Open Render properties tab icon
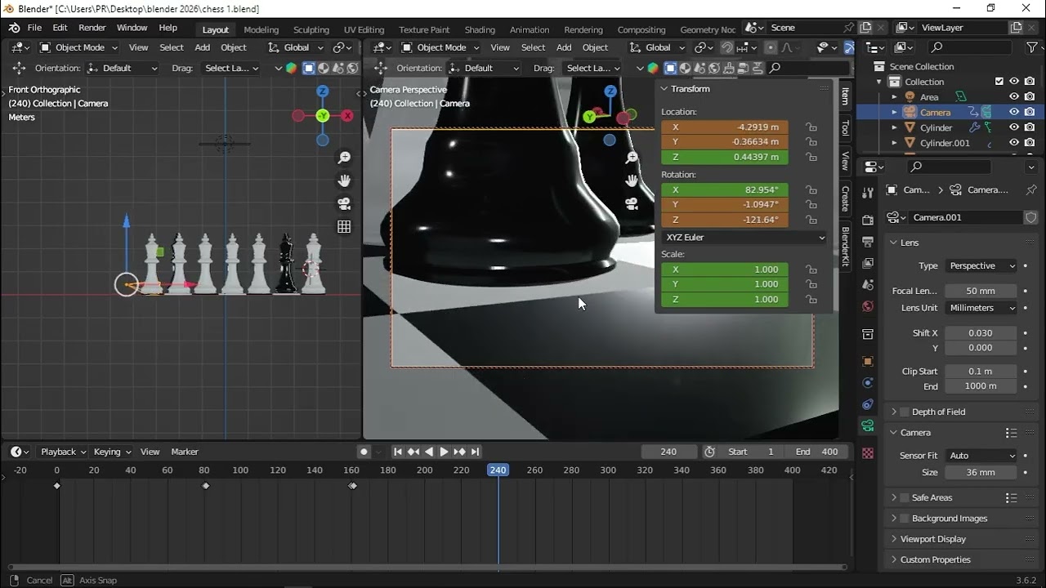1046x588 pixels. tap(868, 220)
